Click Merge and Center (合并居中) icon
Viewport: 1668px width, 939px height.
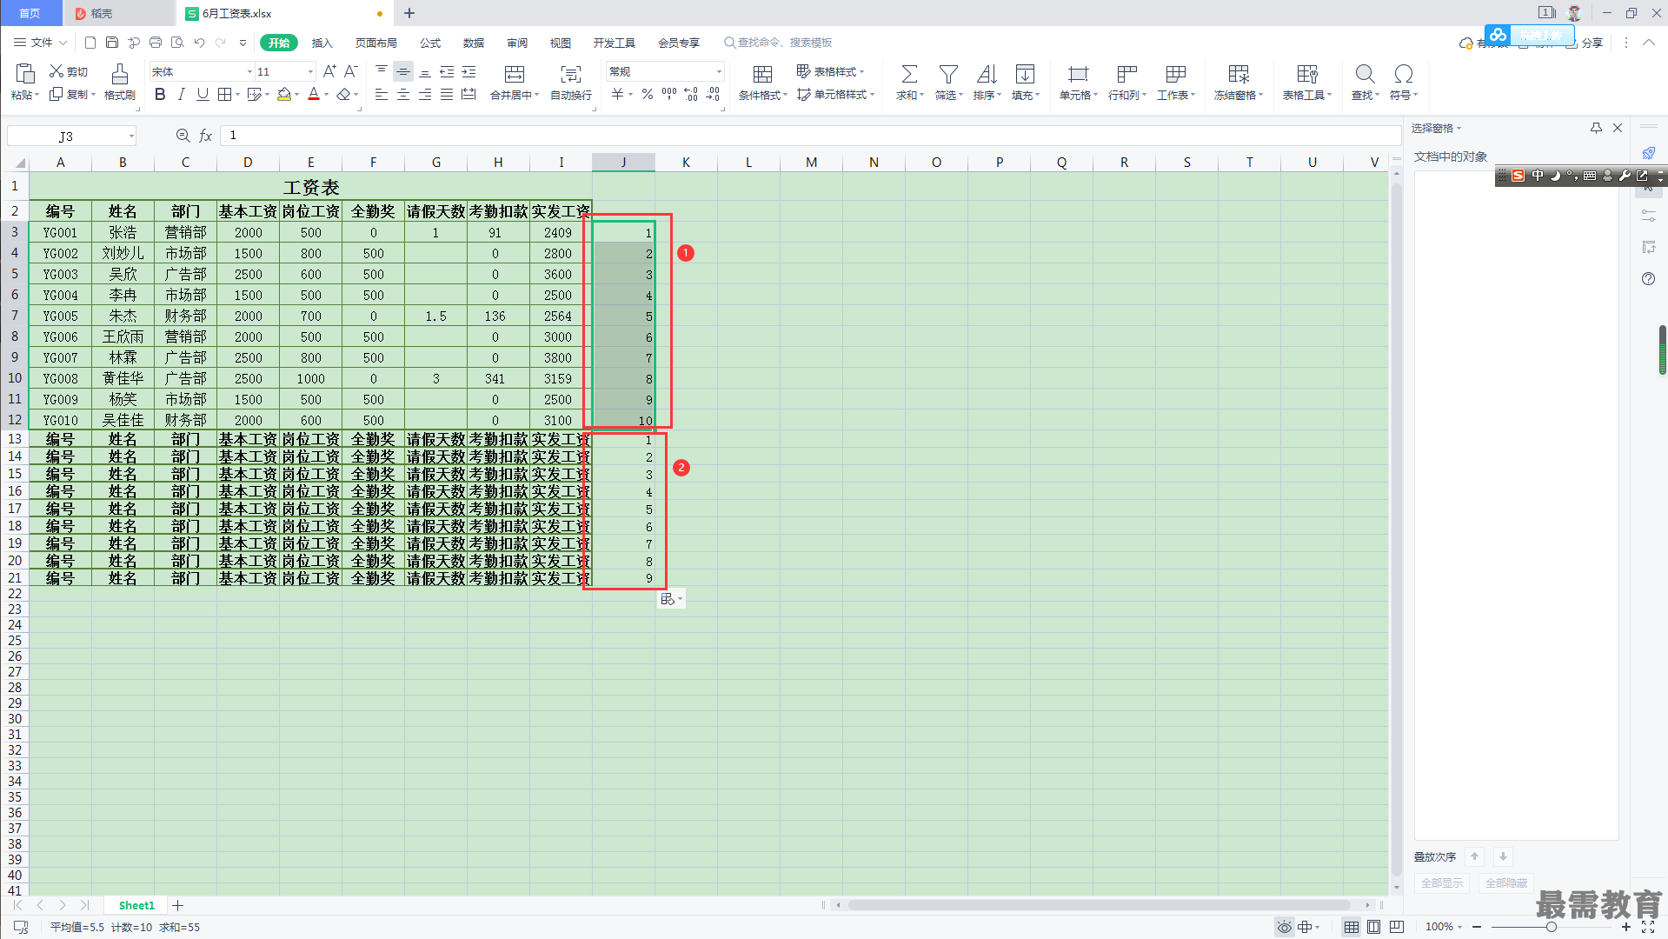click(515, 74)
